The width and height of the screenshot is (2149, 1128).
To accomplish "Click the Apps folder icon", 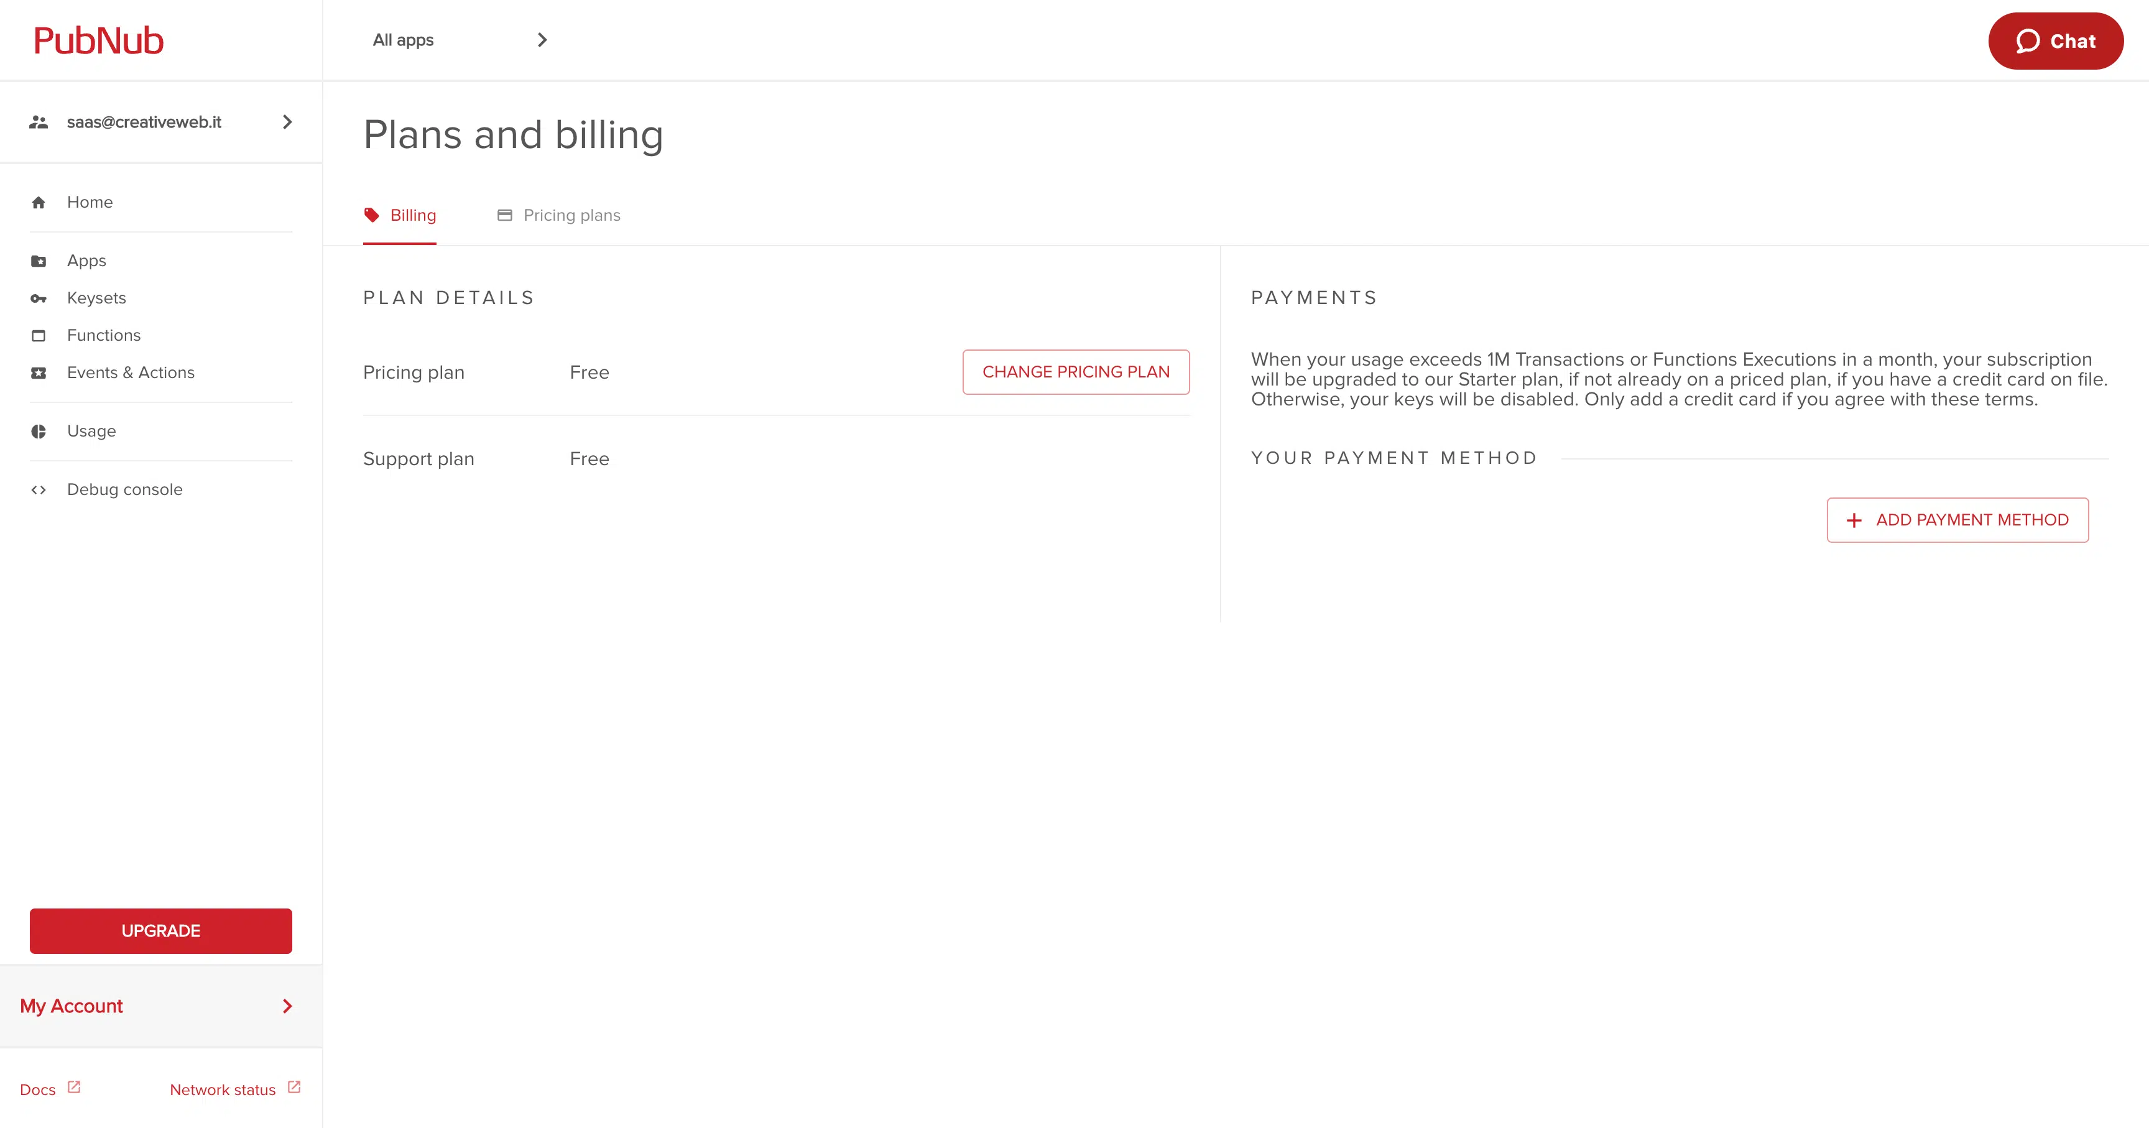I will [x=39, y=261].
